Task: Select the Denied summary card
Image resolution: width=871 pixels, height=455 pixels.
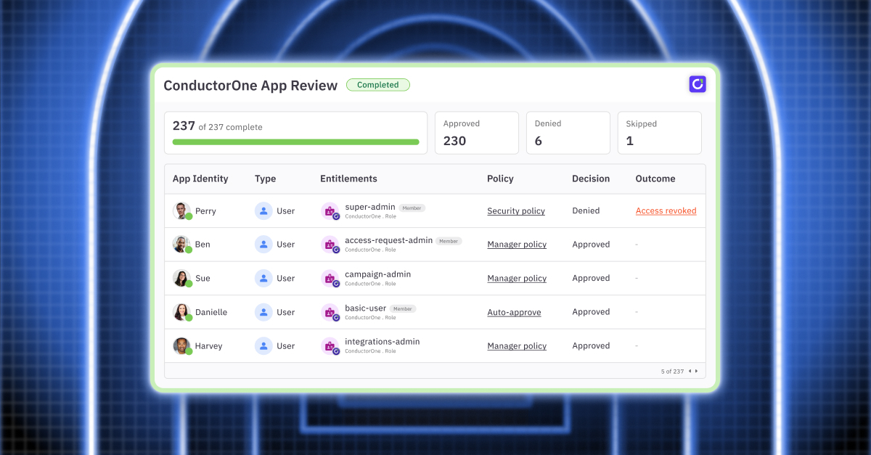Action: tap(568, 133)
